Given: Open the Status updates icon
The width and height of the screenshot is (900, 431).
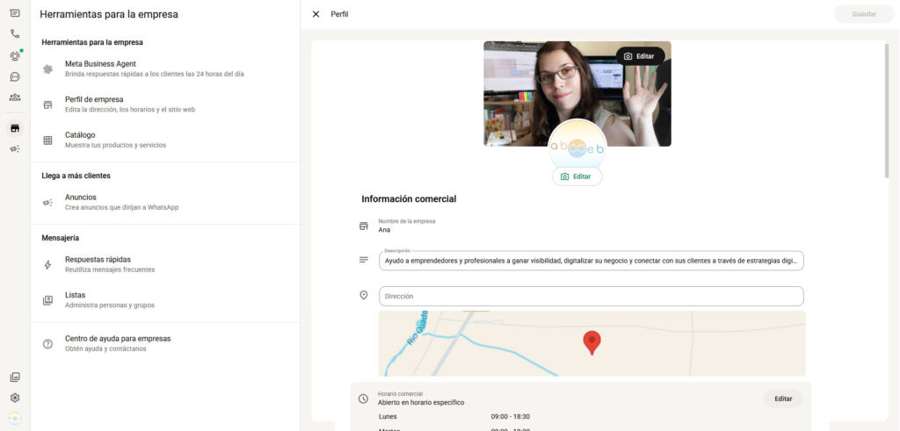Looking at the screenshot, I should point(15,55).
